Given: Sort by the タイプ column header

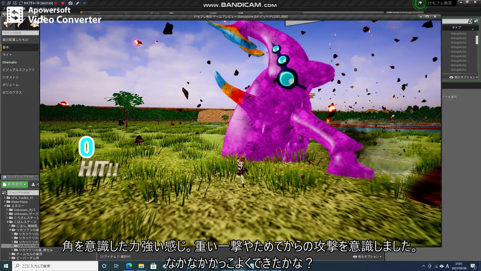Looking at the screenshot, I should 456,28.
